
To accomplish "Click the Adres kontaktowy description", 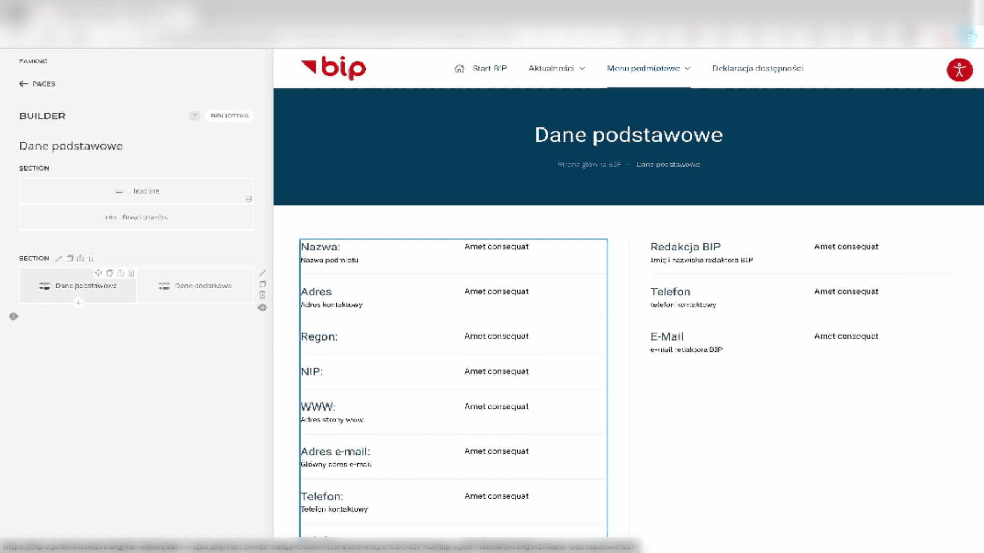I will (332, 305).
